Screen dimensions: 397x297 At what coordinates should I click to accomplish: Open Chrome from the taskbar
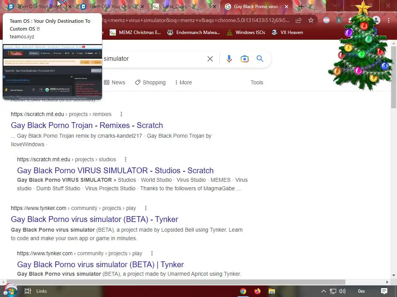[243, 291]
